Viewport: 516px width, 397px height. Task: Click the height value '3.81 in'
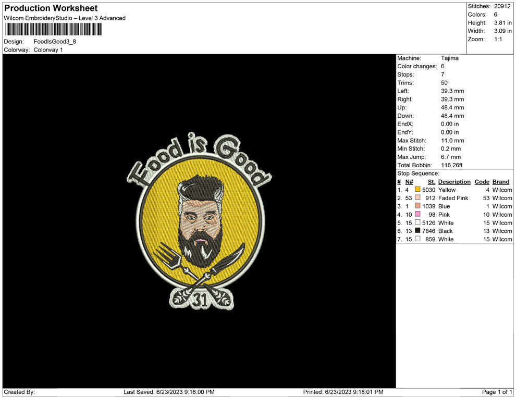pos(503,23)
